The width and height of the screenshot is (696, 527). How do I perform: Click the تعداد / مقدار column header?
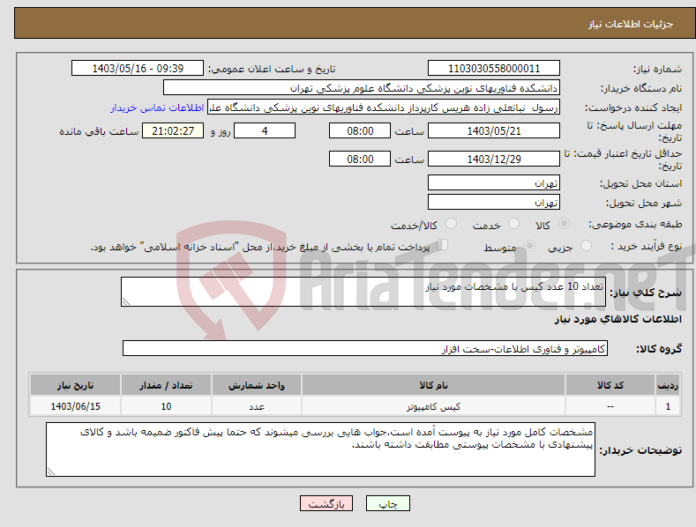[x=166, y=385]
